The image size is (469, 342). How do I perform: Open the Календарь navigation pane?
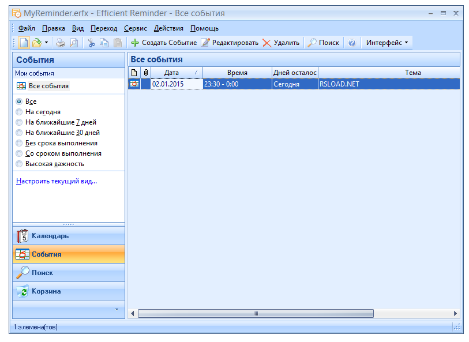coord(69,236)
